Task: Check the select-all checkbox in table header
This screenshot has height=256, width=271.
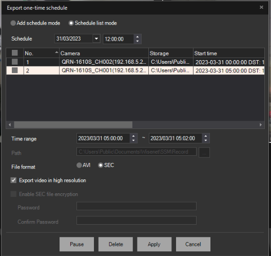Action: click(15, 53)
